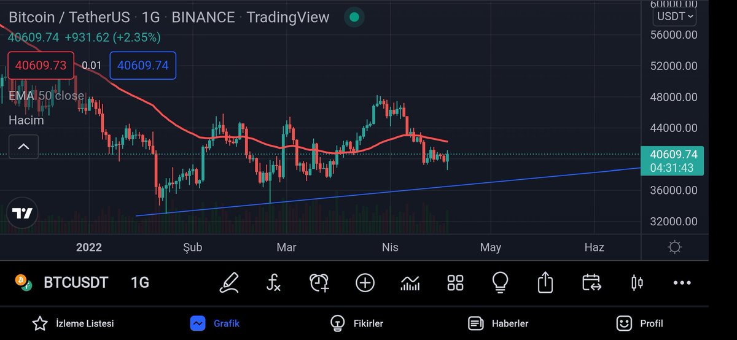This screenshot has width=737, height=340.
Task: Open BTCUSDT symbol search
Action: point(76,282)
